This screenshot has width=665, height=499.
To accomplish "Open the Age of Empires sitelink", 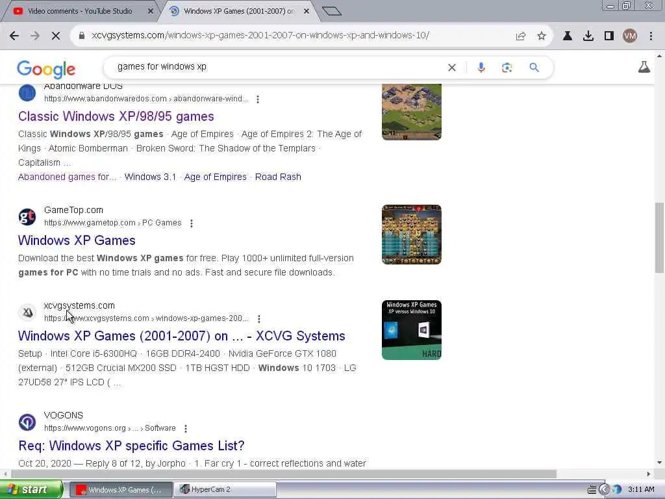I will tap(215, 177).
